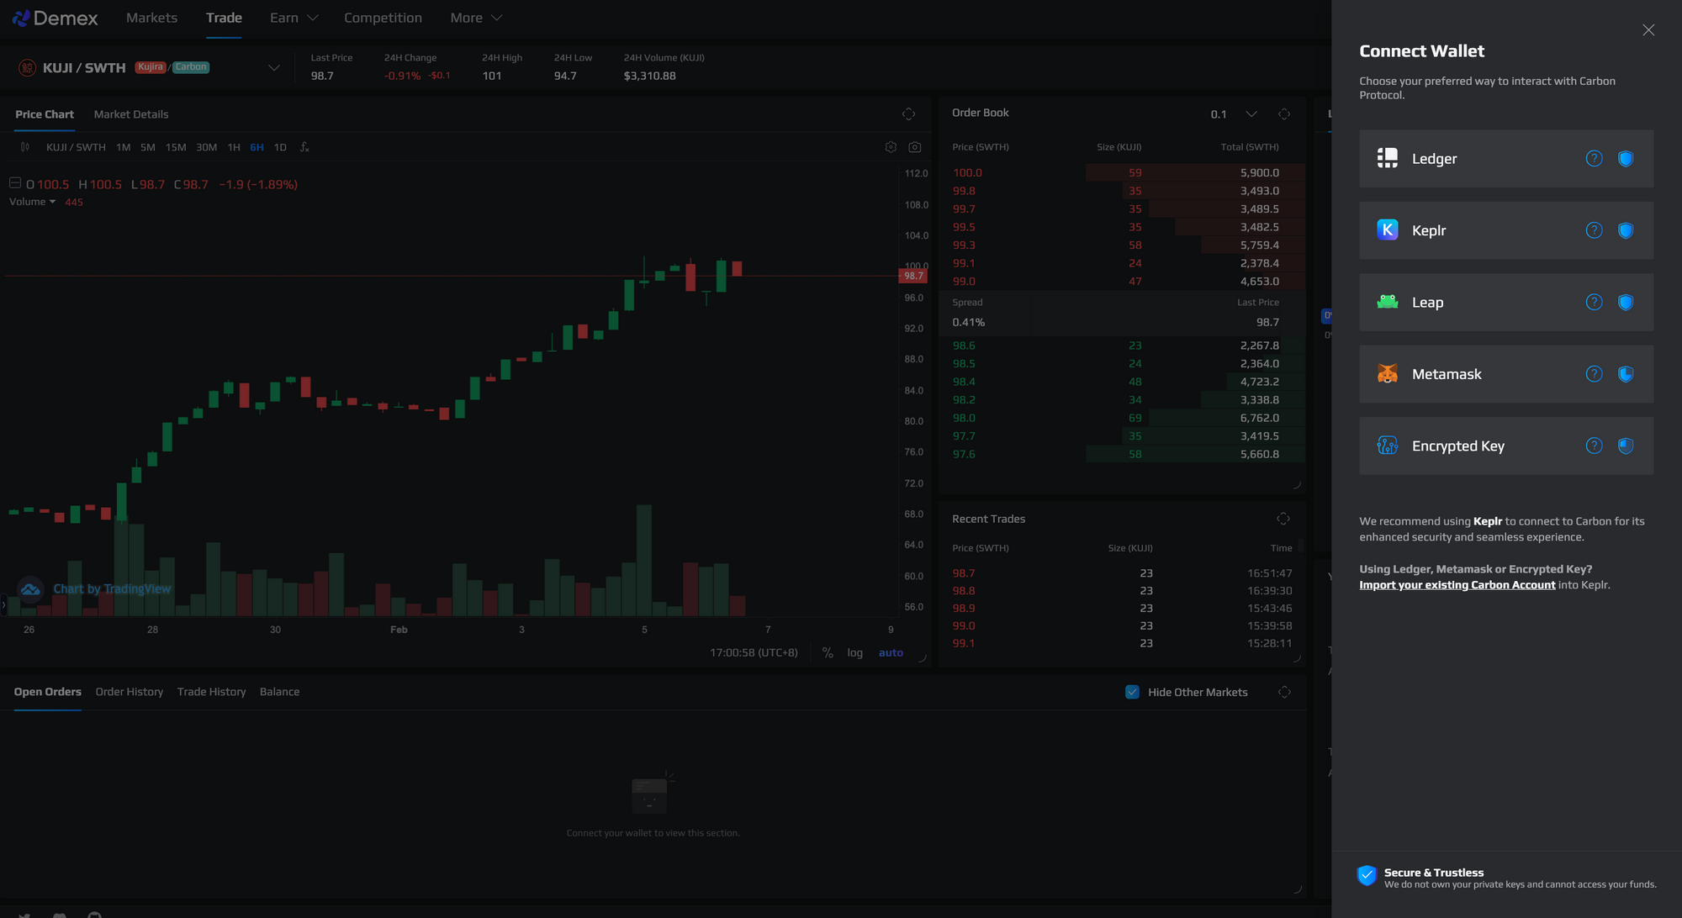The image size is (1682, 918).
Task: Select the 30M chart interval
Action: [207, 147]
